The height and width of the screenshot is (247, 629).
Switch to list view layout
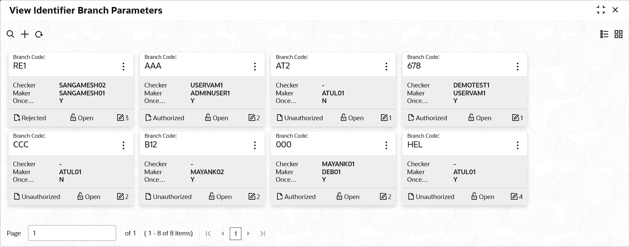pyautogui.click(x=604, y=34)
